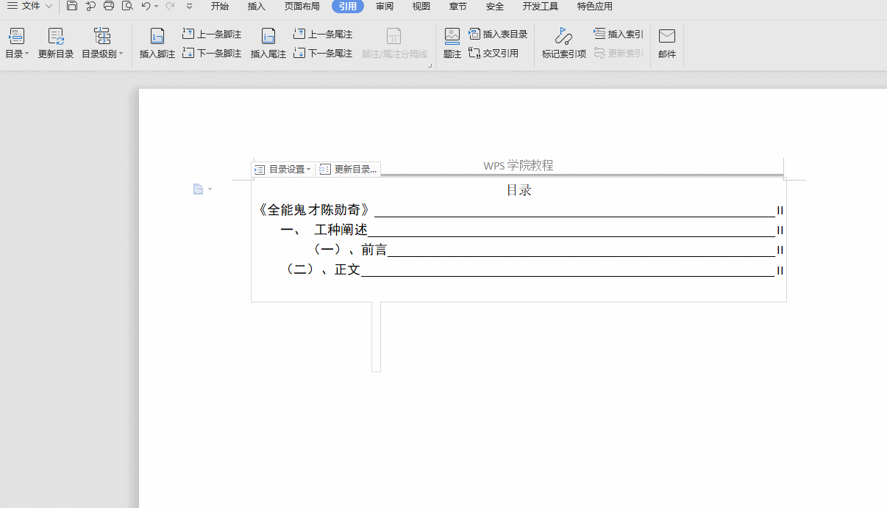Switch to the 开始 tab
The height and width of the screenshot is (508, 887).
coord(219,7)
